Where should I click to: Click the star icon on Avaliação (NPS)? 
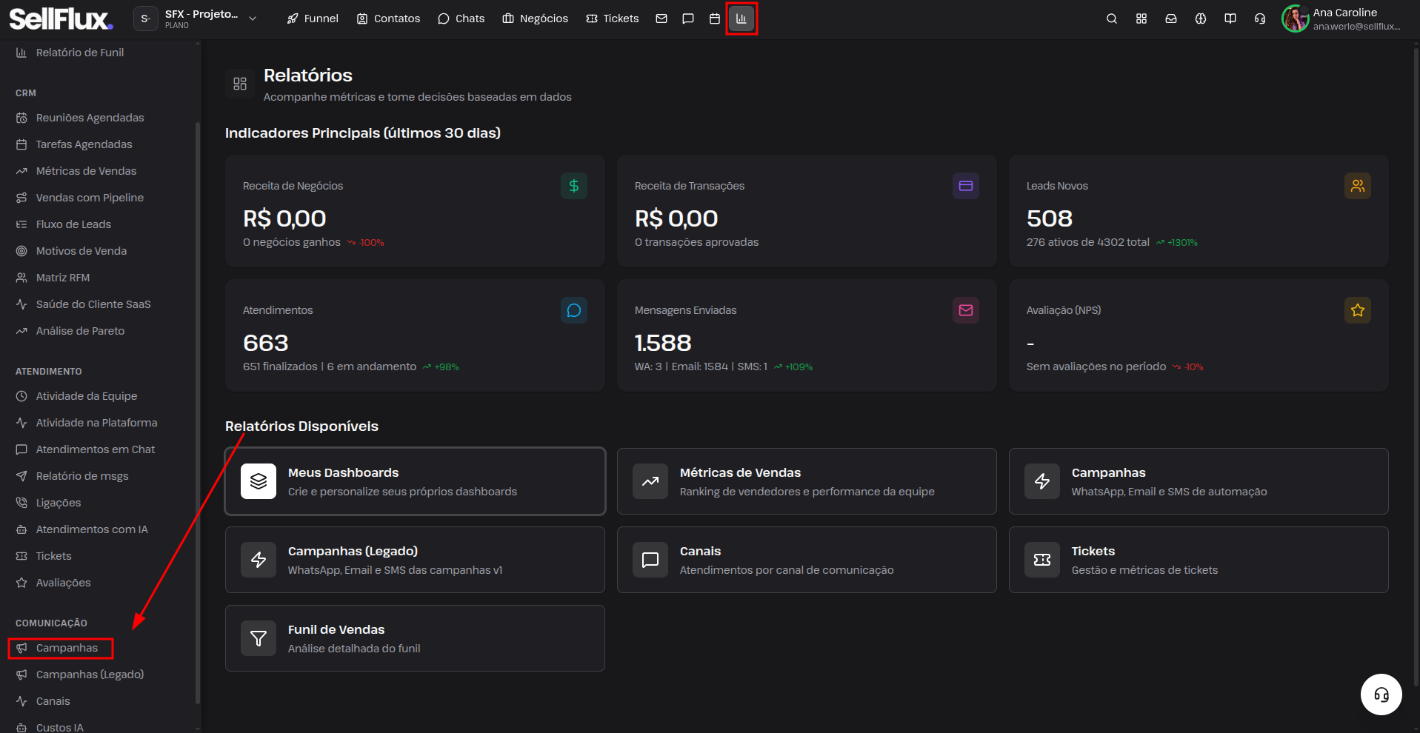[1358, 310]
